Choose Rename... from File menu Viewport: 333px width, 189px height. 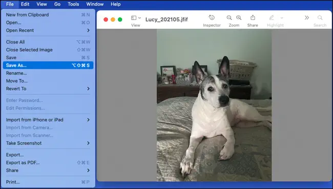48,73
